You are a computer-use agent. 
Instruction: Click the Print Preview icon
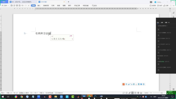(x=20, y=5)
